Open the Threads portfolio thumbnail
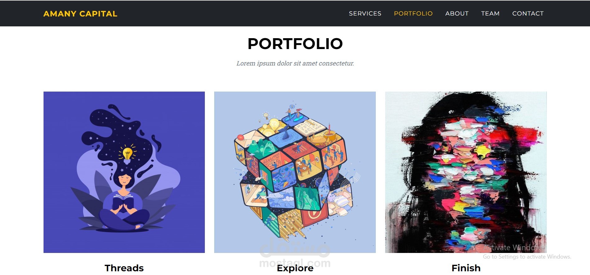590x275 pixels. click(x=124, y=172)
